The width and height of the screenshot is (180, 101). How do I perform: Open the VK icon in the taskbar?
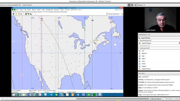tap(78, 95)
